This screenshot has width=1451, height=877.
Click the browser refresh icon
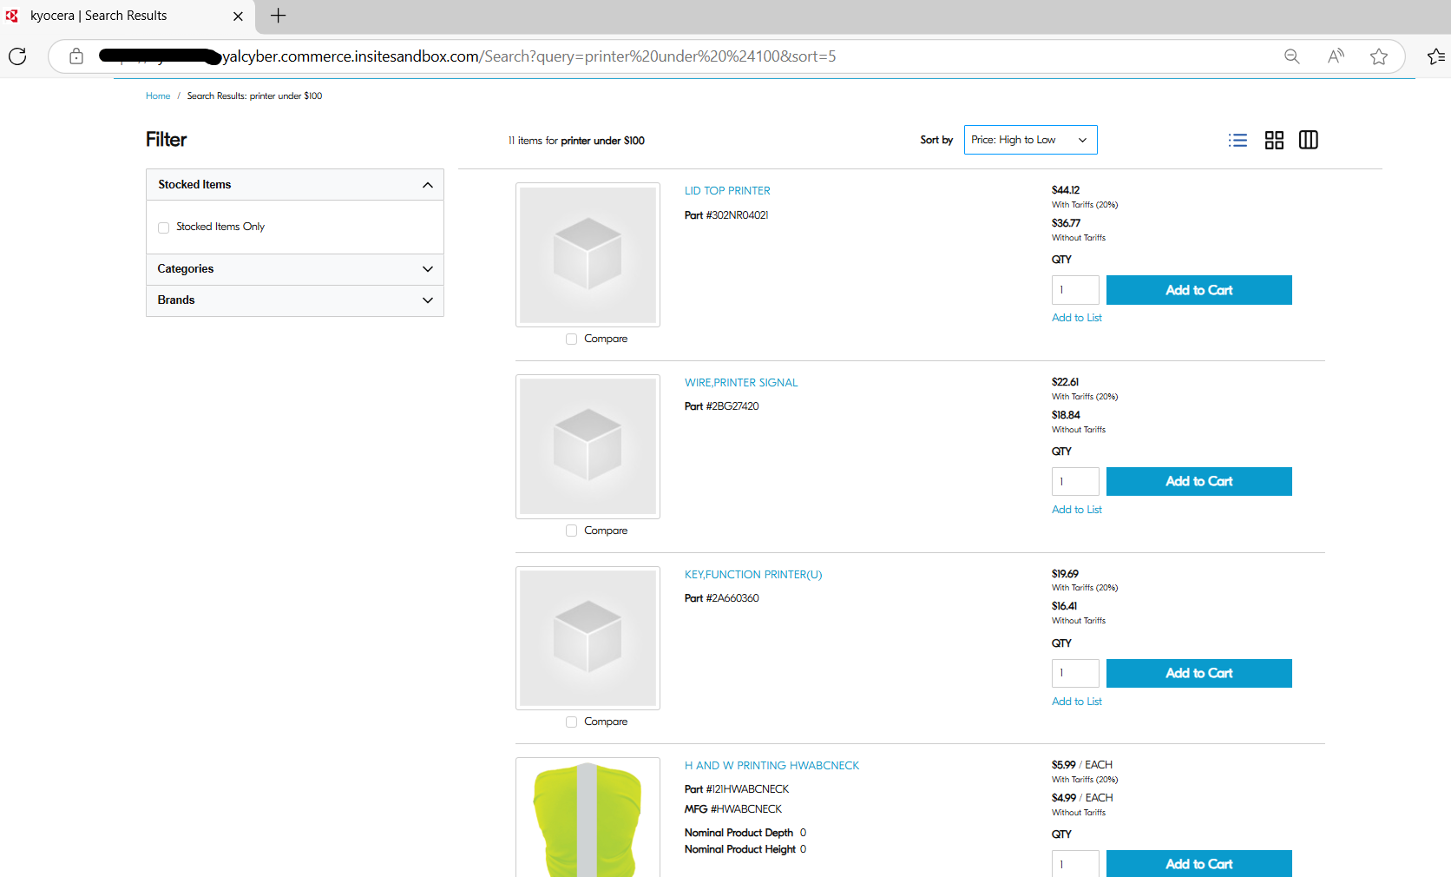pyautogui.click(x=17, y=56)
